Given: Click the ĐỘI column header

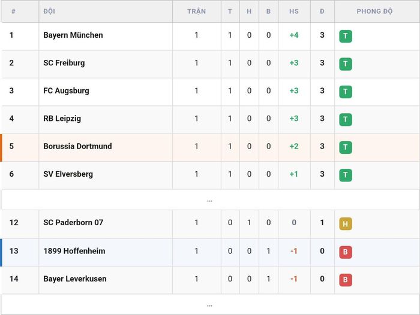Looking at the screenshot, I should pyautogui.click(x=49, y=11).
